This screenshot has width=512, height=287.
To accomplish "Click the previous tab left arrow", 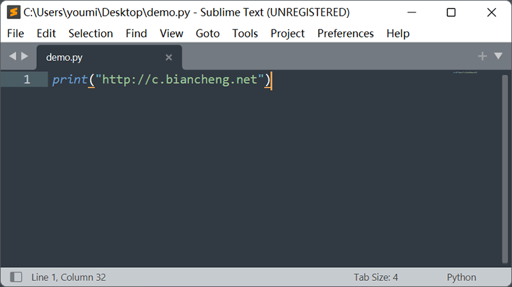I will 12,56.
